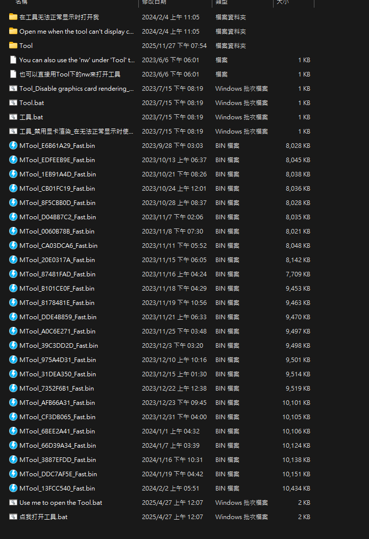Select the 'Open me when the tool can't display' folder
Viewport: 369px width, 539px height.
(77, 31)
